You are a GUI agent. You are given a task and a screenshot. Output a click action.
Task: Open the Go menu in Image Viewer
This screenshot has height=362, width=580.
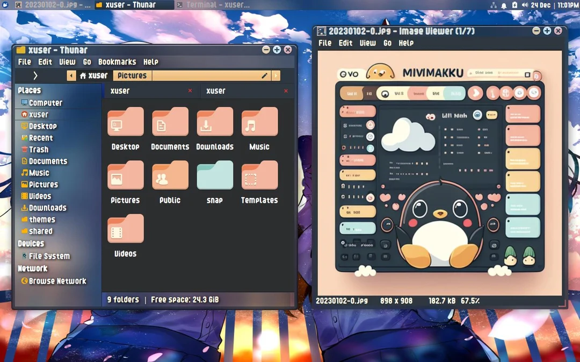(x=387, y=43)
